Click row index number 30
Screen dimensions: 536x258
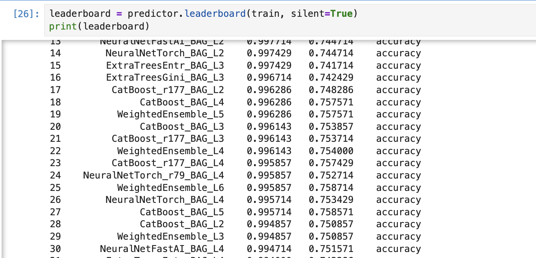point(56,249)
